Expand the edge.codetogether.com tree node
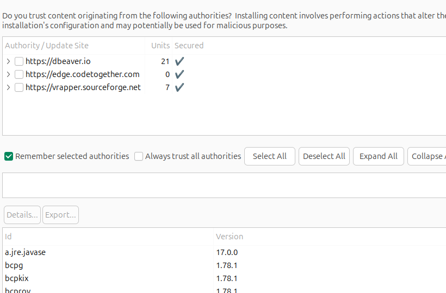Image resolution: width=446 pixels, height=293 pixels. coord(8,74)
